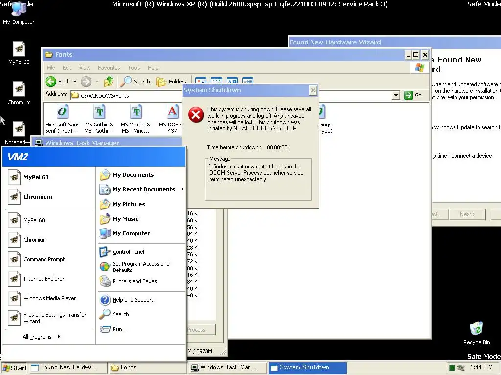
Task: Go Back in the Fonts window toolbar
Action: tap(58, 82)
